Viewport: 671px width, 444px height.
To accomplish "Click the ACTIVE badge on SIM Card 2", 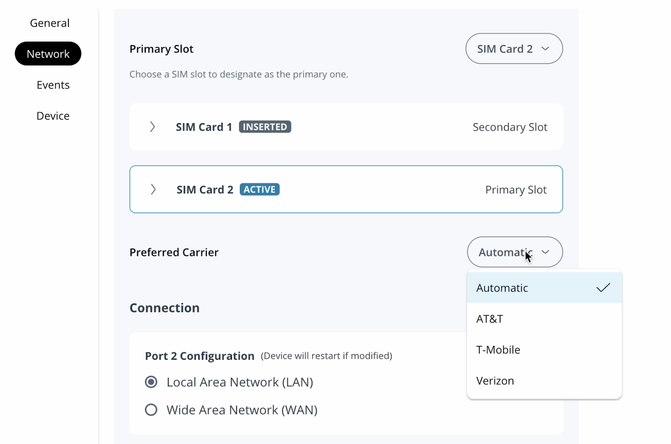I will click(x=260, y=190).
